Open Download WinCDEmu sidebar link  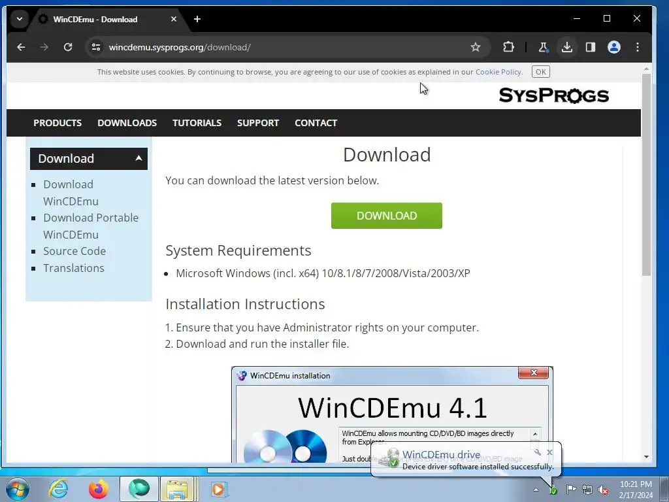[71, 193]
